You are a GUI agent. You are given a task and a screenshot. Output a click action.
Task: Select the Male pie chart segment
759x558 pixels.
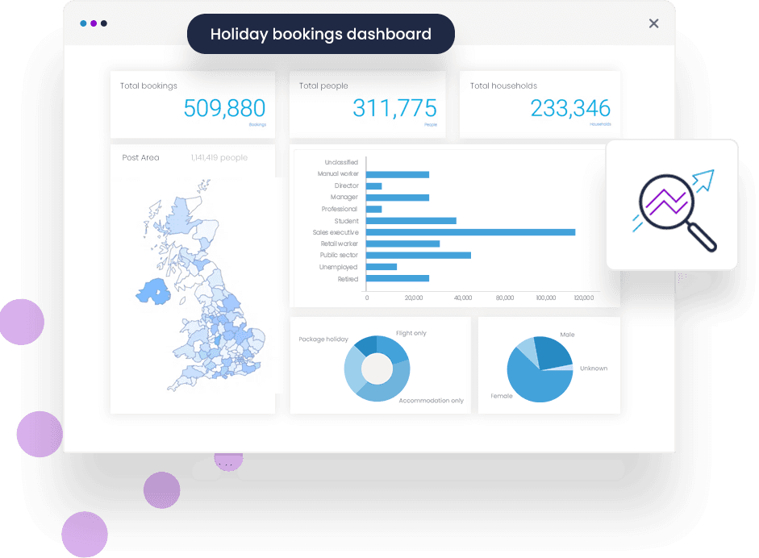click(x=554, y=351)
